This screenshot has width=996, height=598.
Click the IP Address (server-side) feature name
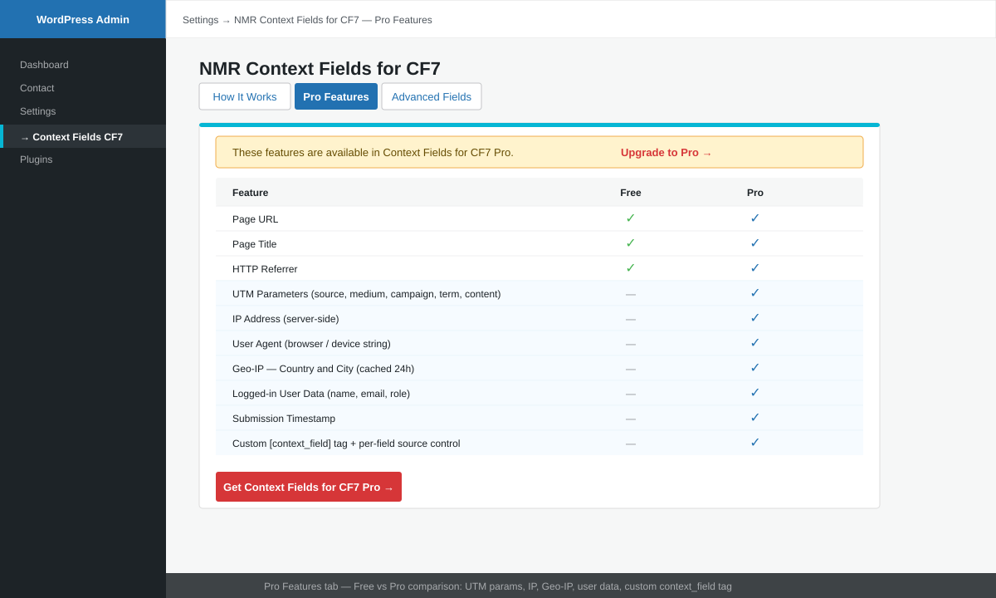[286, 319]
